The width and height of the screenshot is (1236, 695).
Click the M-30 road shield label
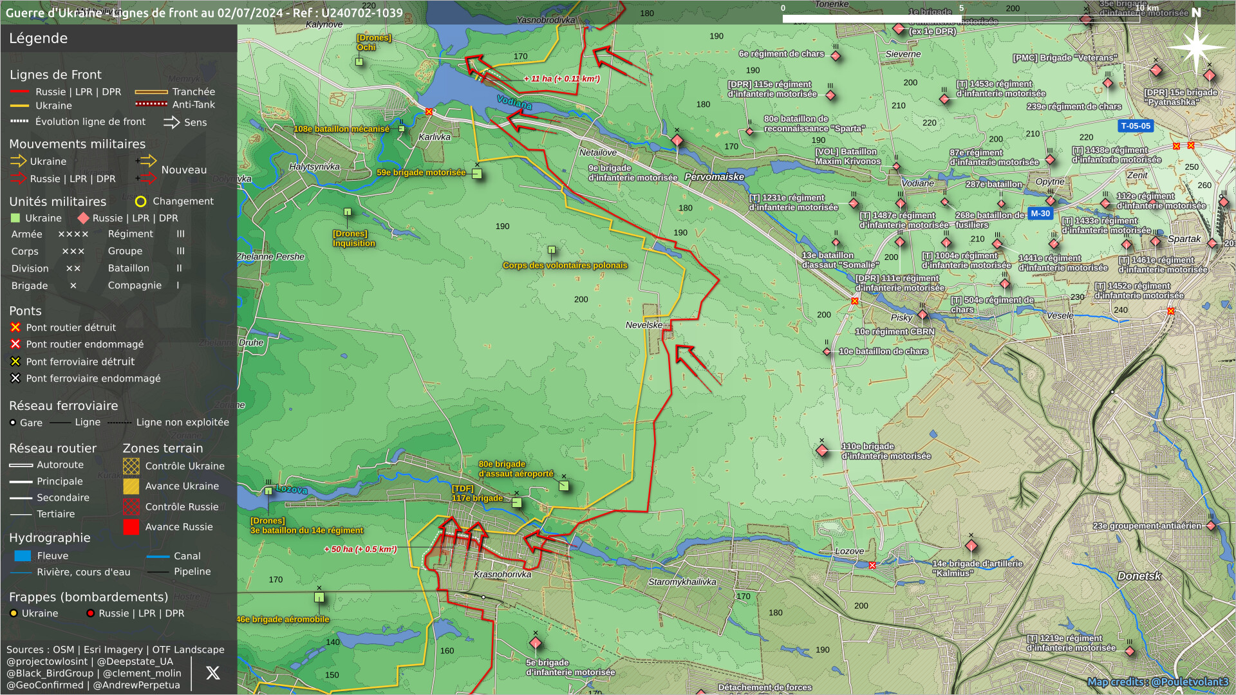coord(1040,214)
